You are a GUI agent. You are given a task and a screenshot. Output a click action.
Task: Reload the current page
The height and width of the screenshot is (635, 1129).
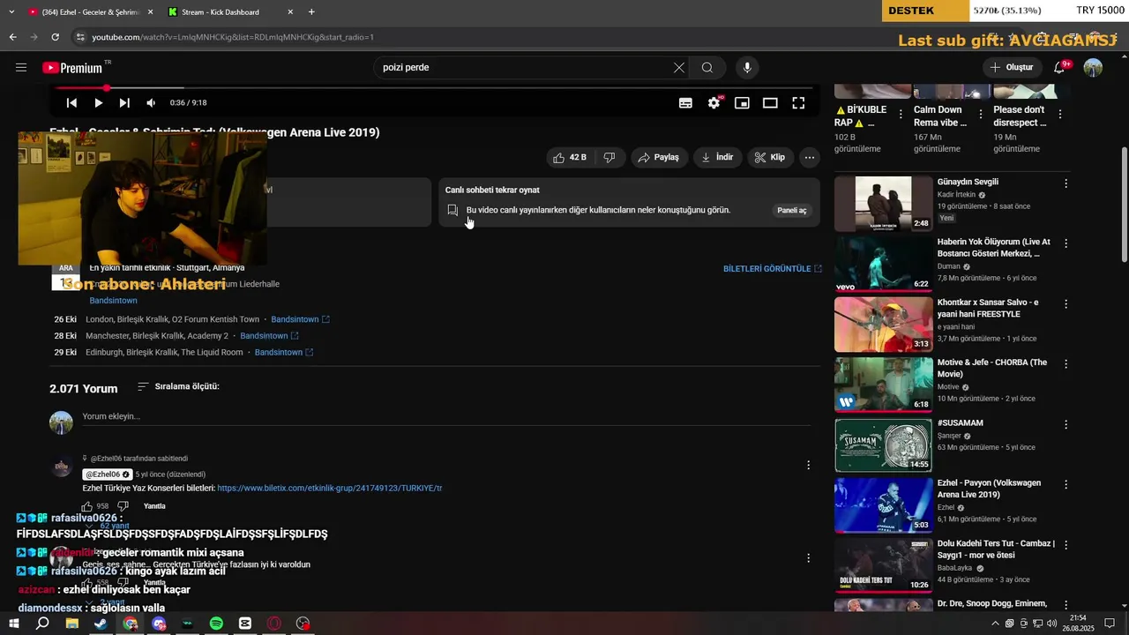tap(55, 37)
